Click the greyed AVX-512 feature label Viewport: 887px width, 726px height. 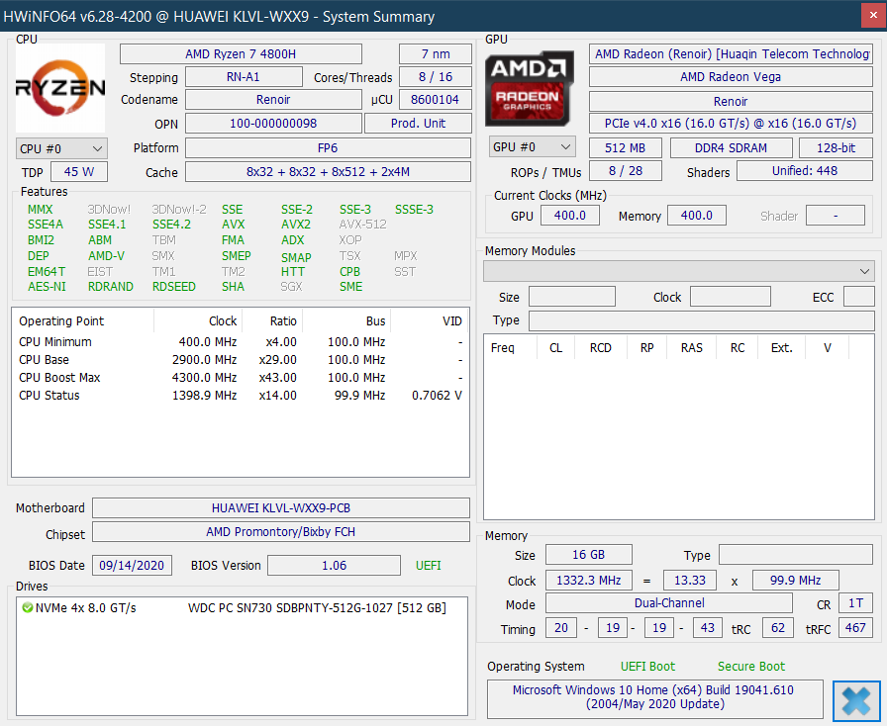363,225
